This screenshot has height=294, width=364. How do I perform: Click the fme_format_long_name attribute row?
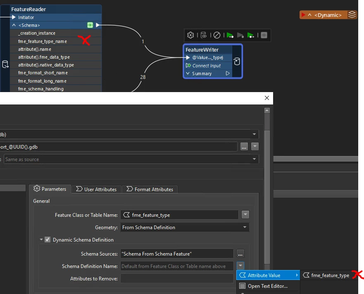[56, 81]
